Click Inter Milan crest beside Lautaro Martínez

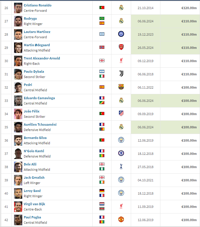tap(121, 34)
